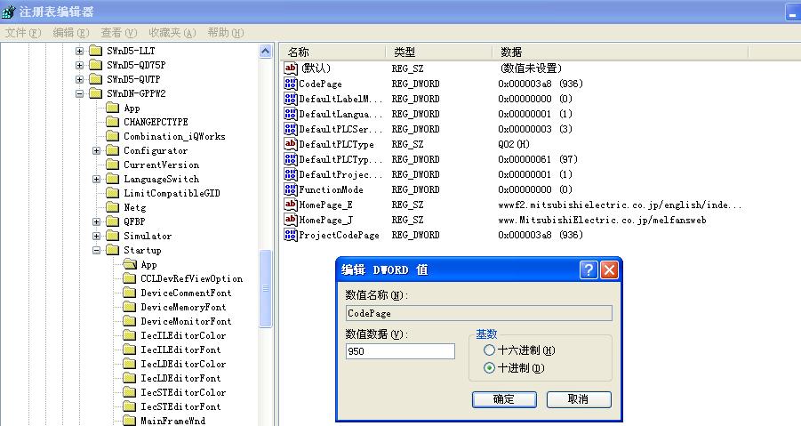Click the help question mark in dialog title
Image resolution: width=801 pixels, height=426 pixels.
click(x=589, y=270)
